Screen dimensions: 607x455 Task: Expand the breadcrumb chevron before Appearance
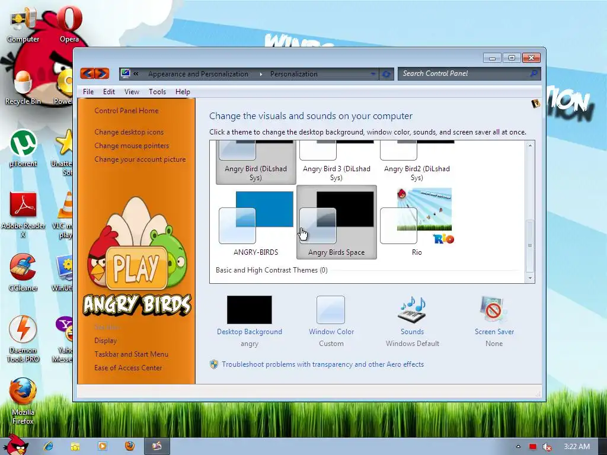136,73
